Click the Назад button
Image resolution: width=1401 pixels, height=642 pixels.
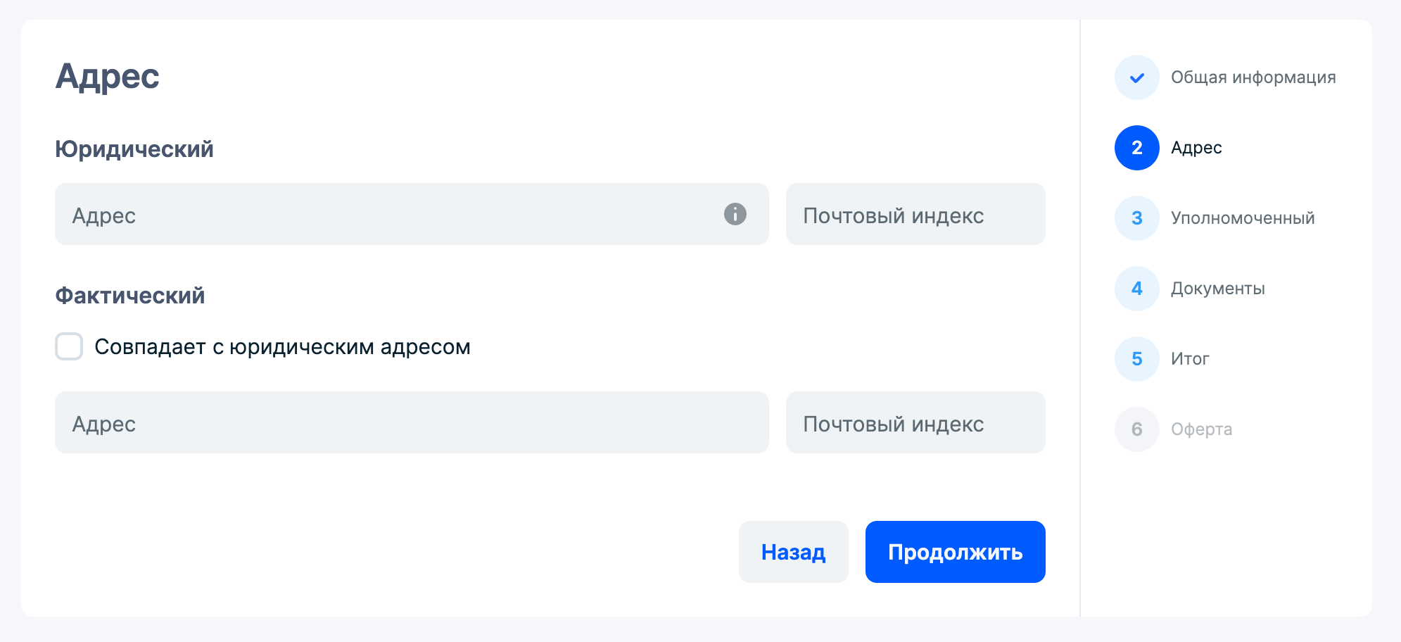coord(793,552)
